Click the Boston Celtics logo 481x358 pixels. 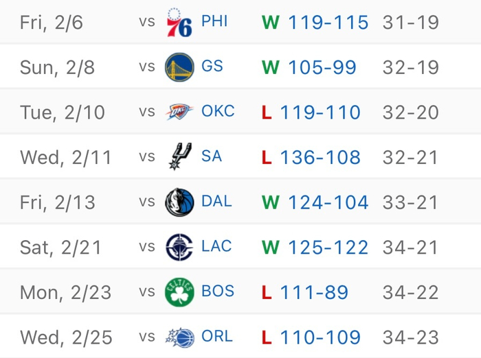tap(179, 292)
